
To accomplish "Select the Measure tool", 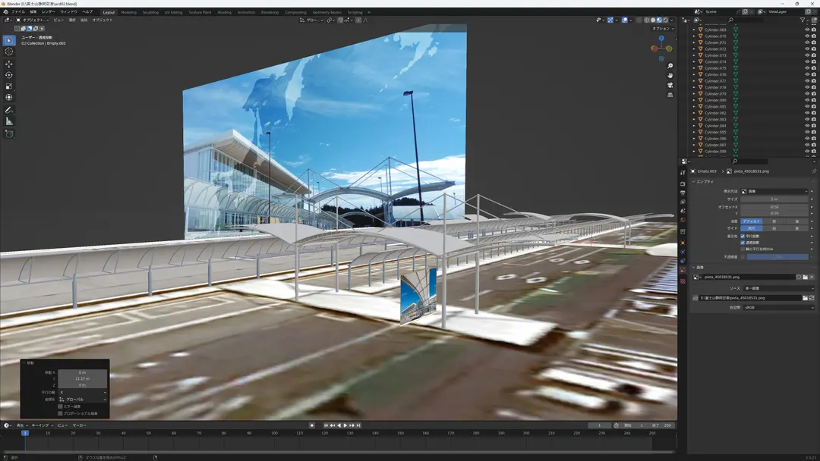I will [x=9, y=121].
